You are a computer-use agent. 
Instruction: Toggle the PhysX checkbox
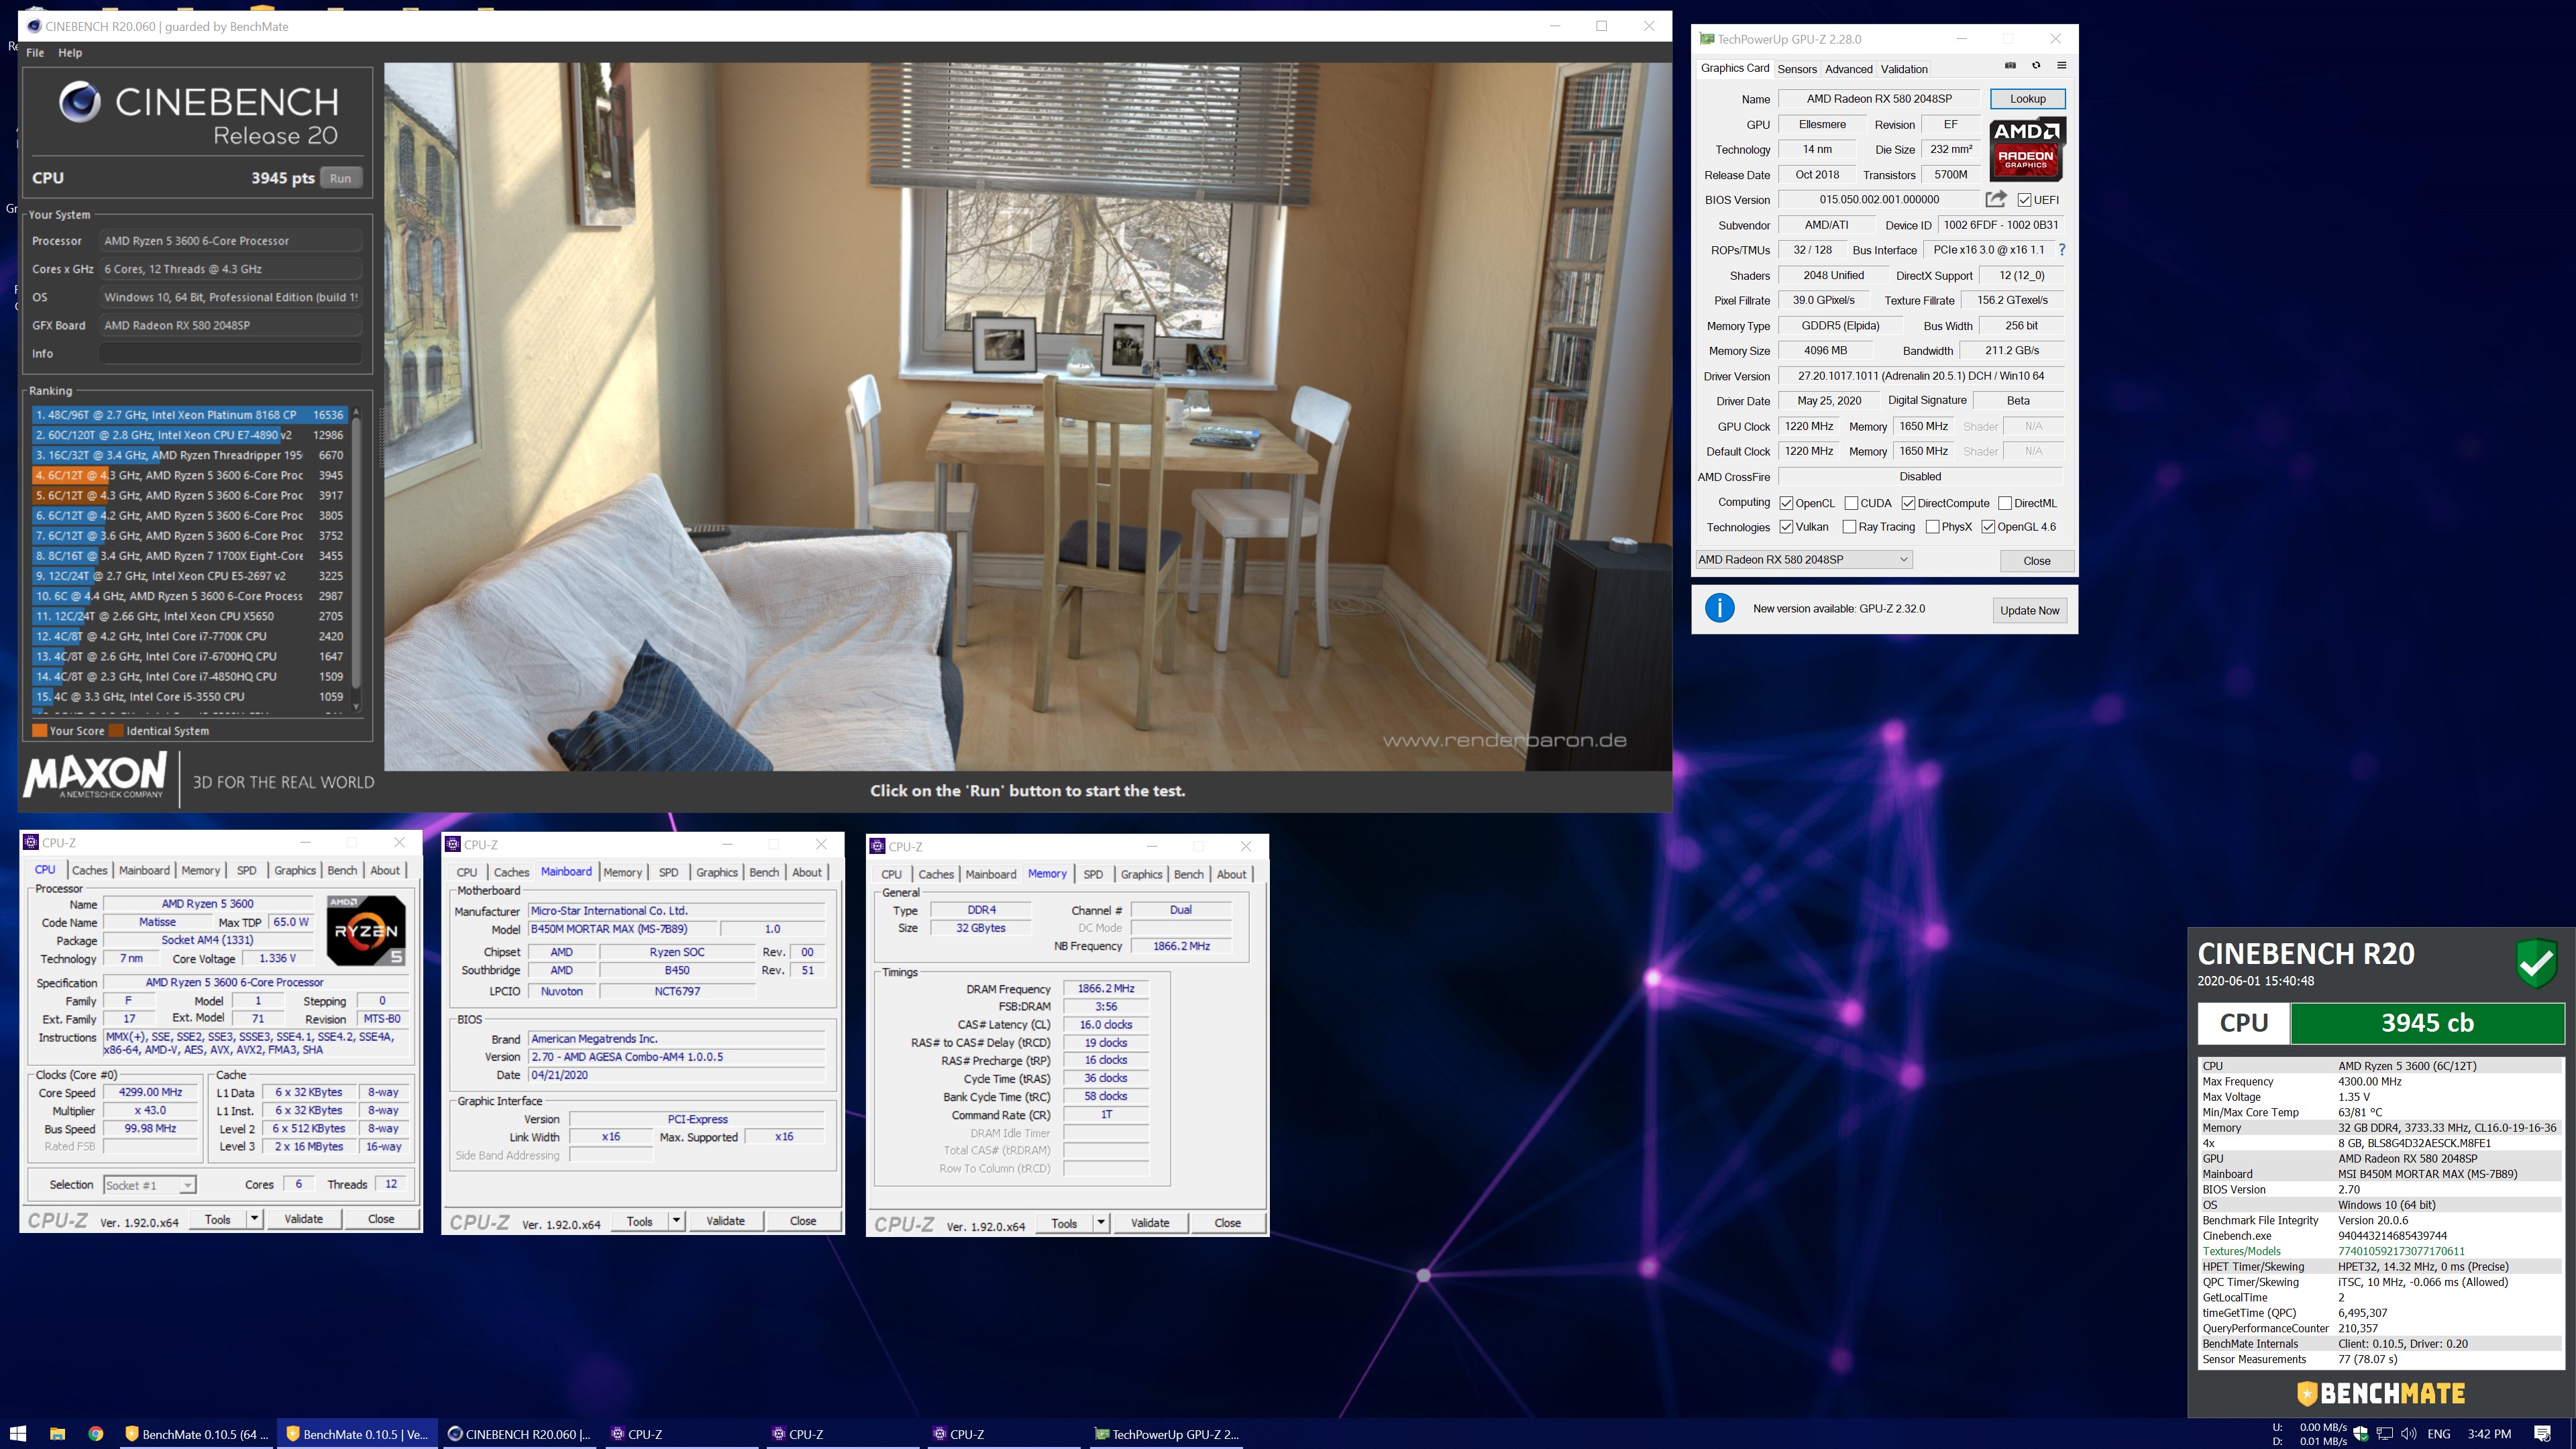[x=1932, y=527]
